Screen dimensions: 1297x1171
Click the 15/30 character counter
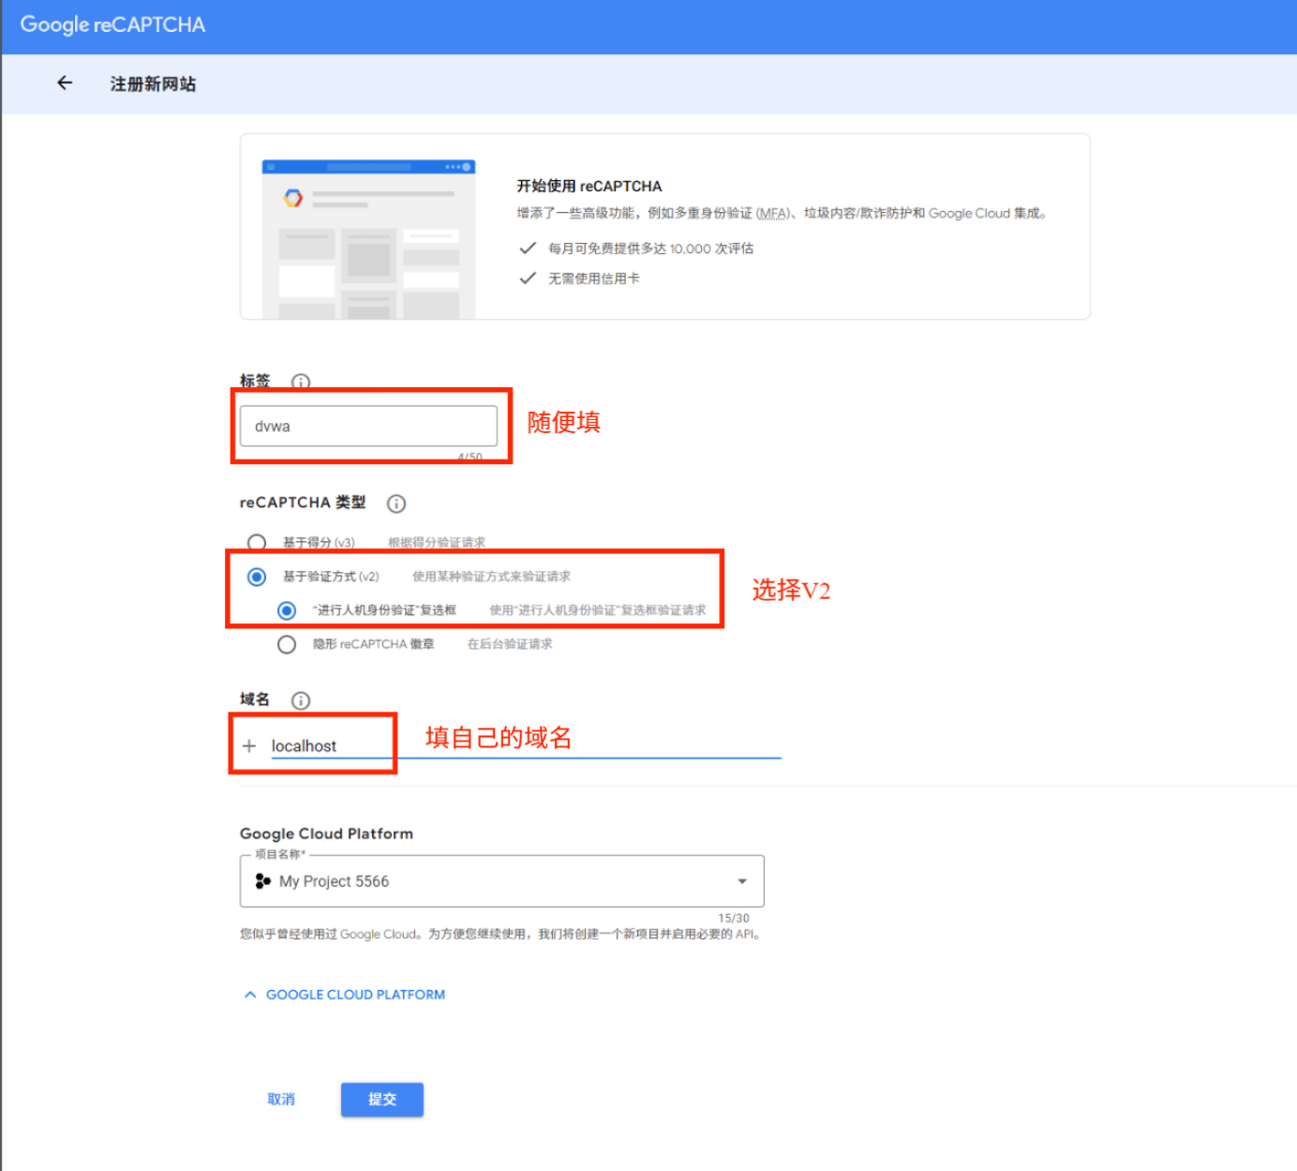(734, 918)
